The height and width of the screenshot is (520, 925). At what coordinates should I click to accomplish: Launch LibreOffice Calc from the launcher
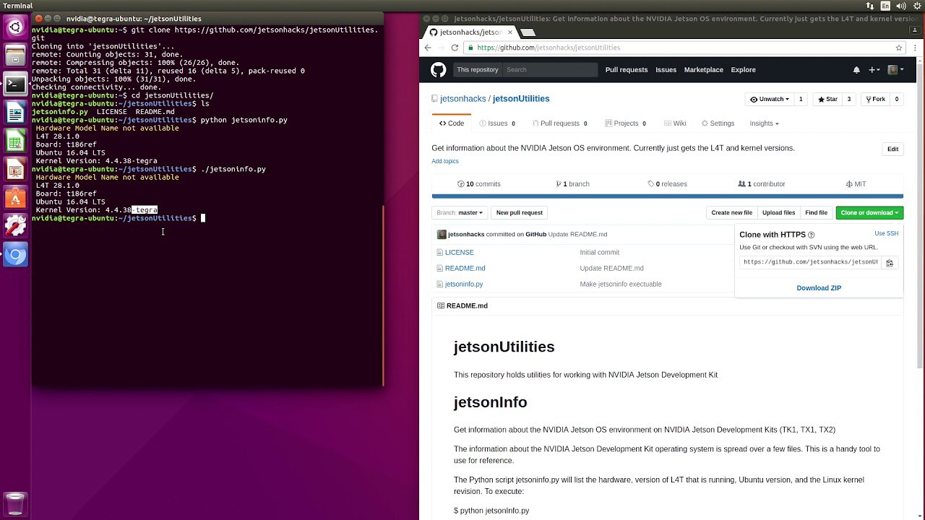(15, 141)
